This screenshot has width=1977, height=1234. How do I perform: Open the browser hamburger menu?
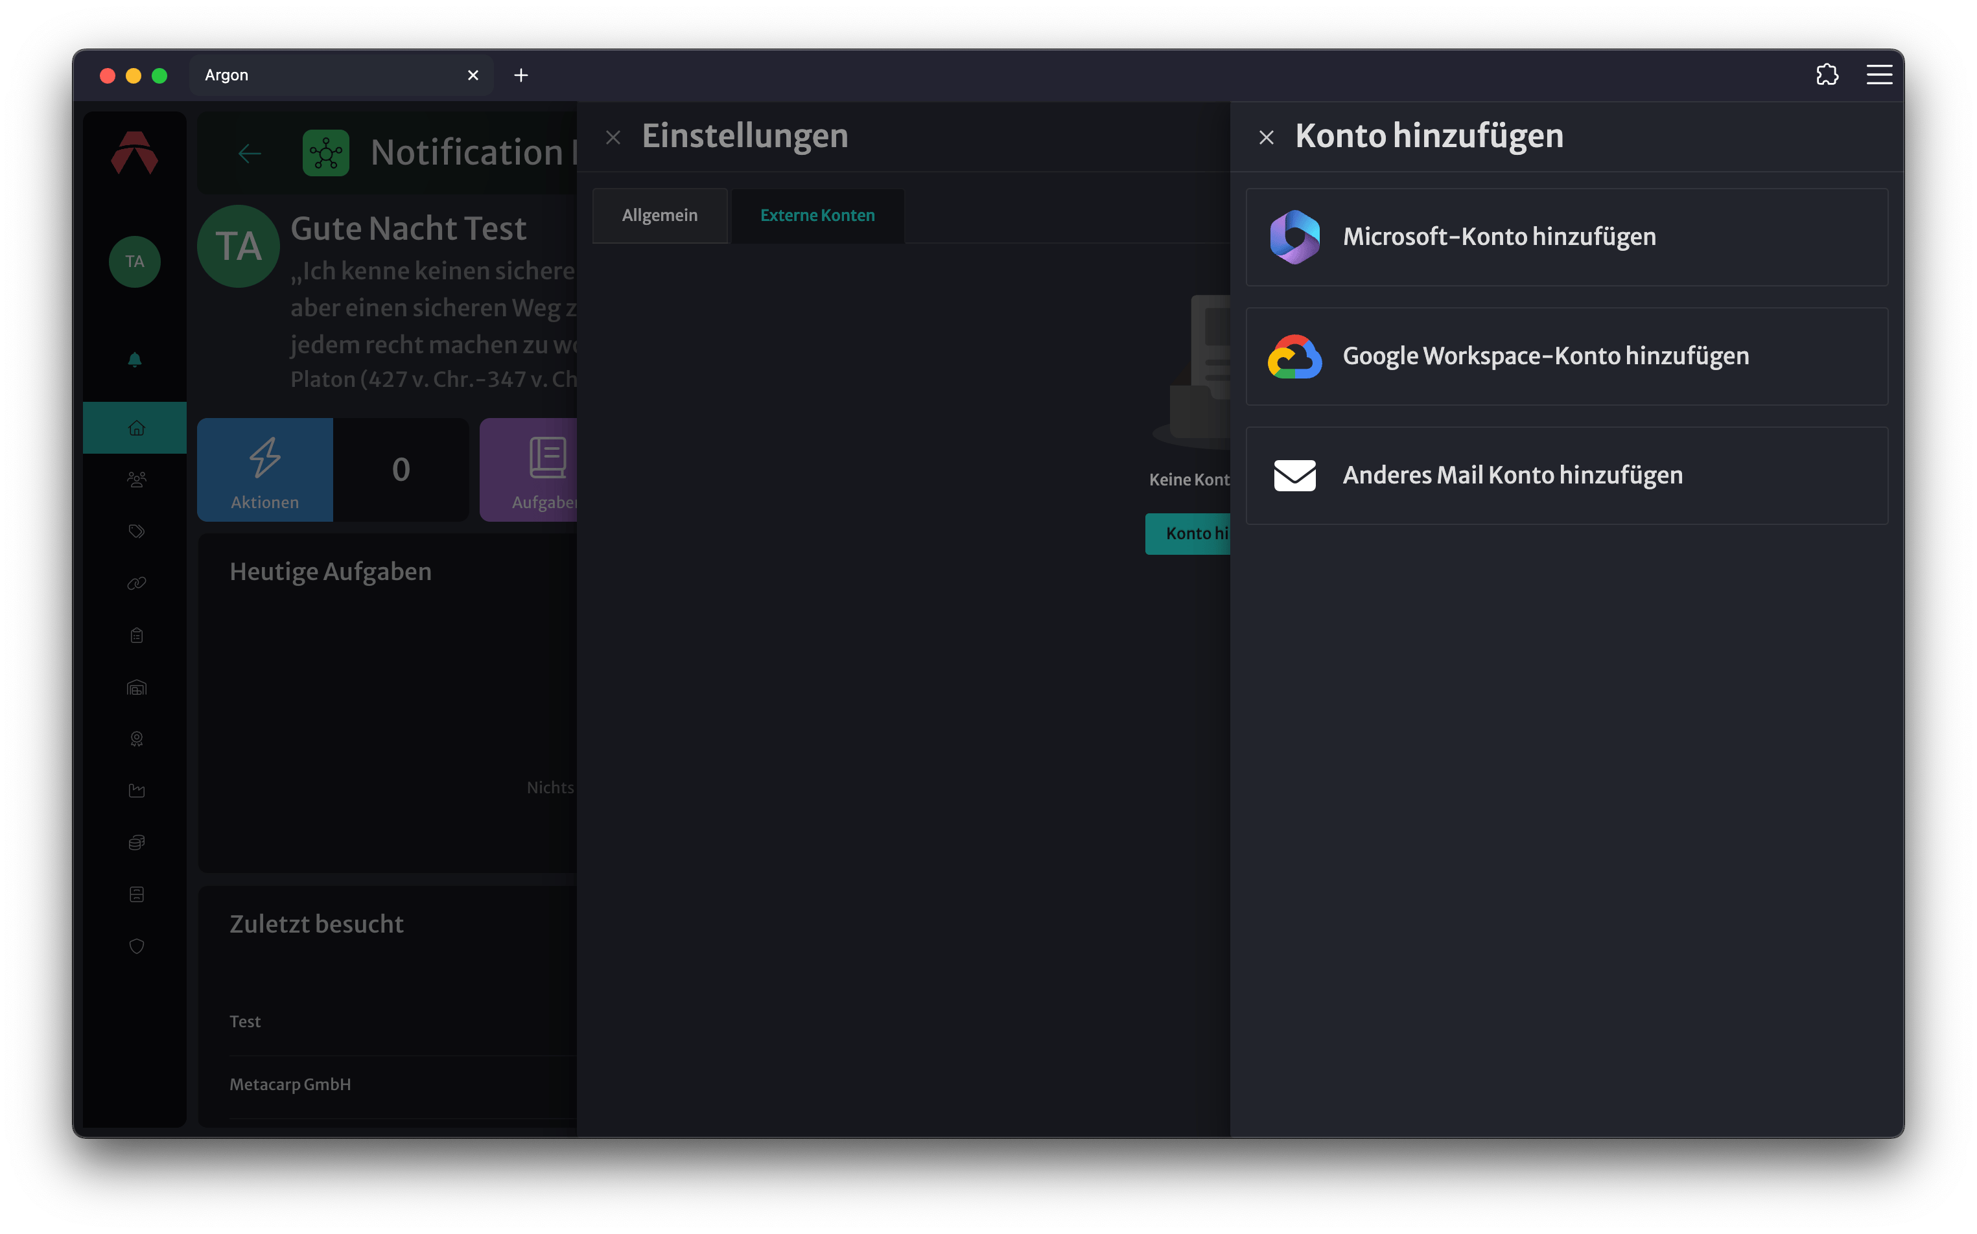click(x=1879, y=75)
